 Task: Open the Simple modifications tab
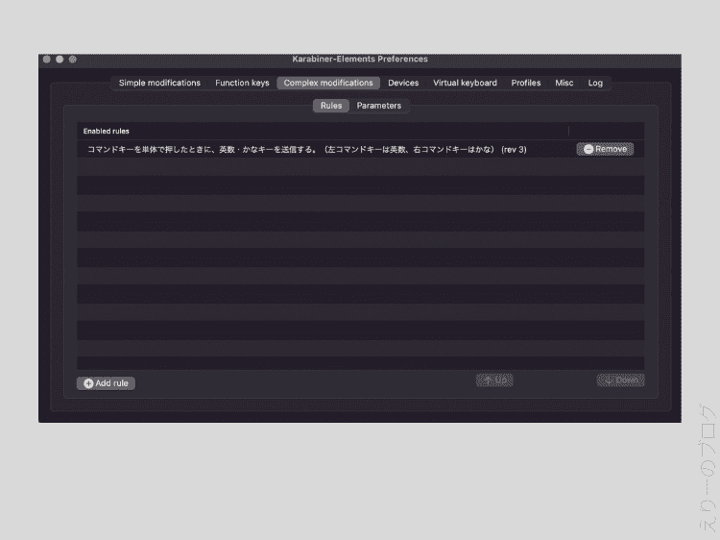tap(159, 83)
